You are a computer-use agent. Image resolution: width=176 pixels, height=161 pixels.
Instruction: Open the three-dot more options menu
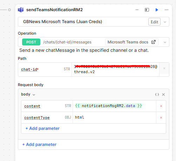point(167,10)
